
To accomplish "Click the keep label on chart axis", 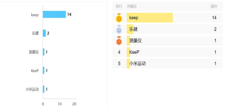I will [x=35, y=15].
